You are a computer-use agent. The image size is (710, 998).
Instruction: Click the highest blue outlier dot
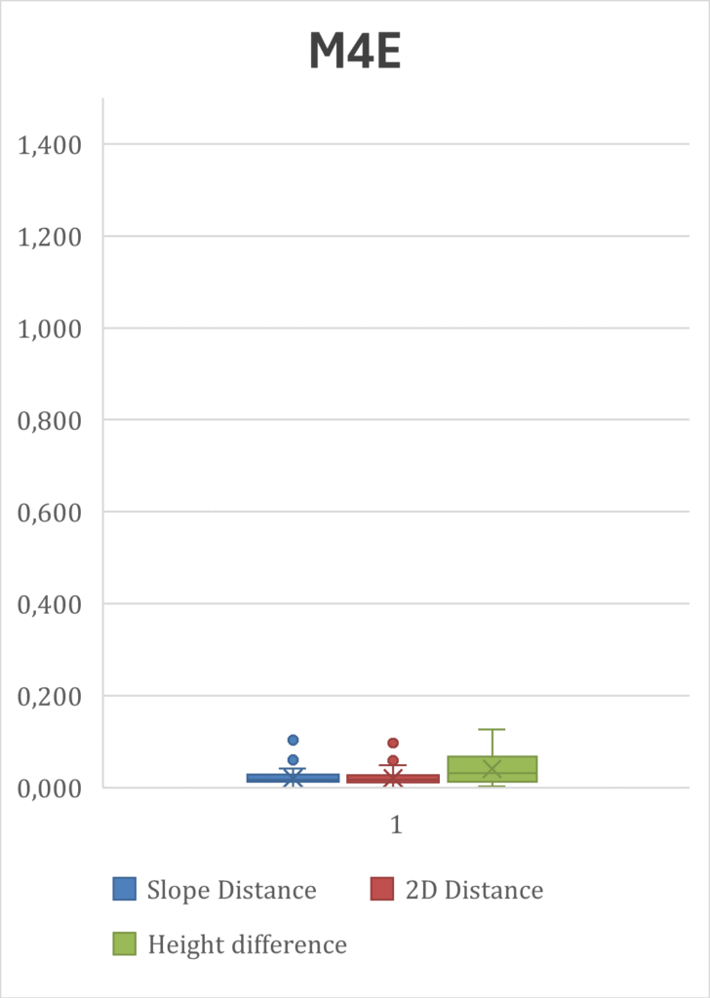click(293, 741)
